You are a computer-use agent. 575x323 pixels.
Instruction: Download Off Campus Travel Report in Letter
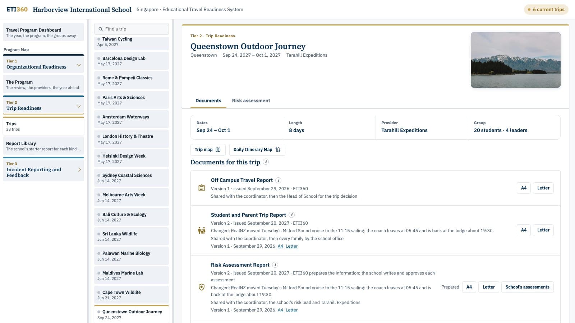543,188
